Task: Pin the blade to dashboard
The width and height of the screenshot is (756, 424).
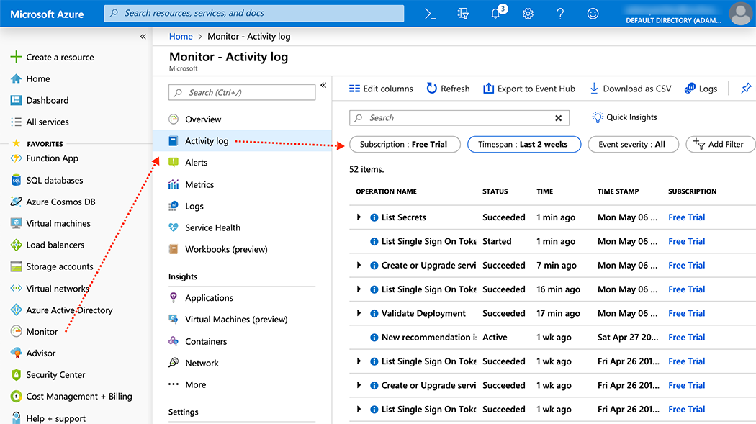Action: [x=746, y=88]
